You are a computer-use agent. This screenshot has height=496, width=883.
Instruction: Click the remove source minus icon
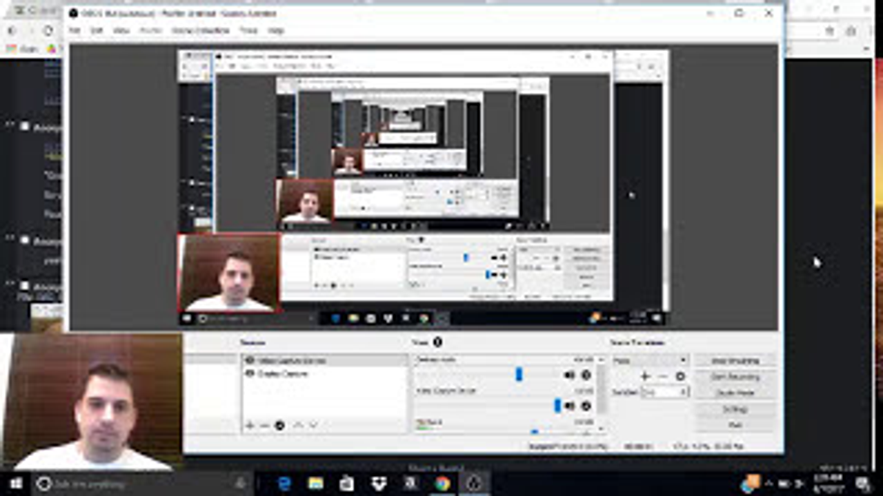264,426
